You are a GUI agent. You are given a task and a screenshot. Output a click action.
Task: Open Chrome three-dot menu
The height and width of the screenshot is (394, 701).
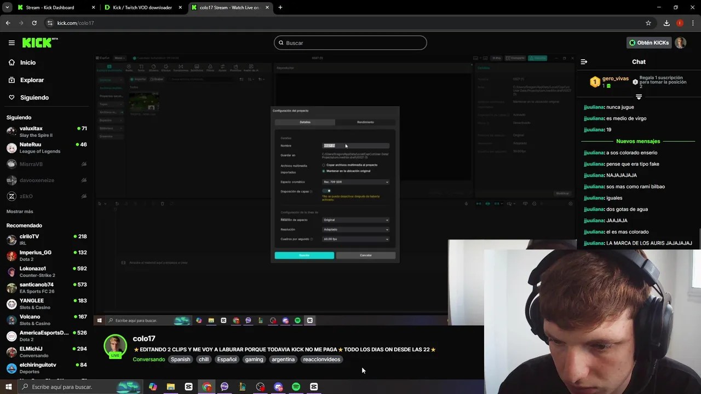[x=692, y=23]
